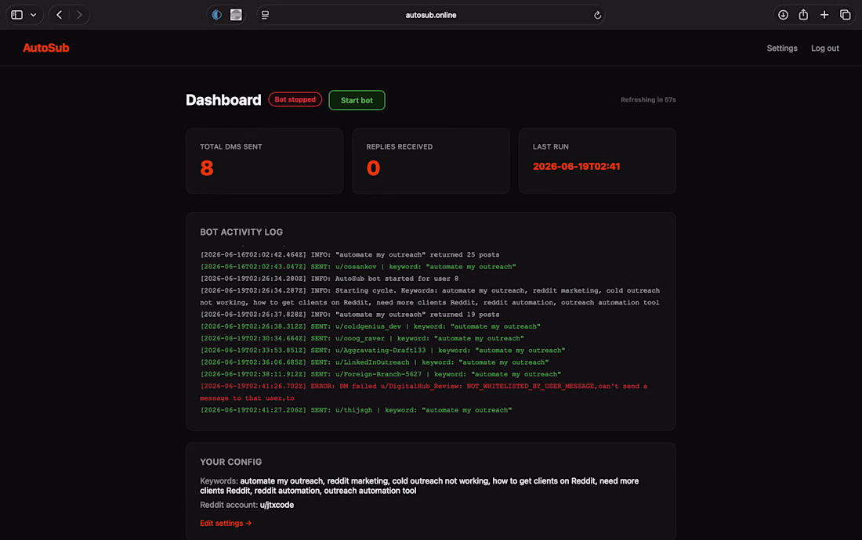Show the tab overview icon
This screenshot has width=862, height=540.
845,15
